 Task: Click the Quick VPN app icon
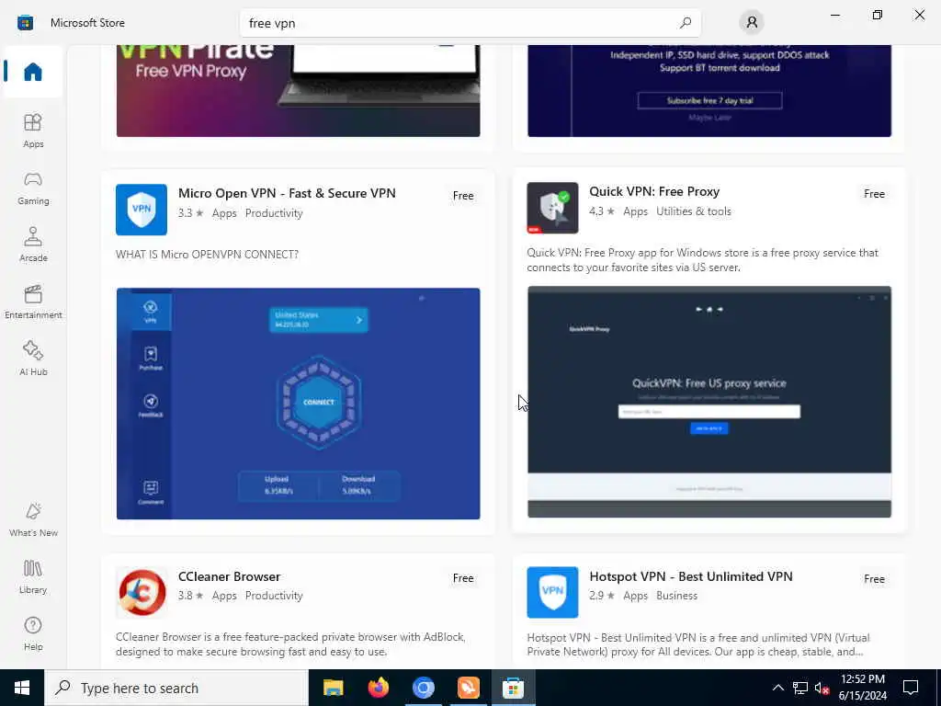552,208
